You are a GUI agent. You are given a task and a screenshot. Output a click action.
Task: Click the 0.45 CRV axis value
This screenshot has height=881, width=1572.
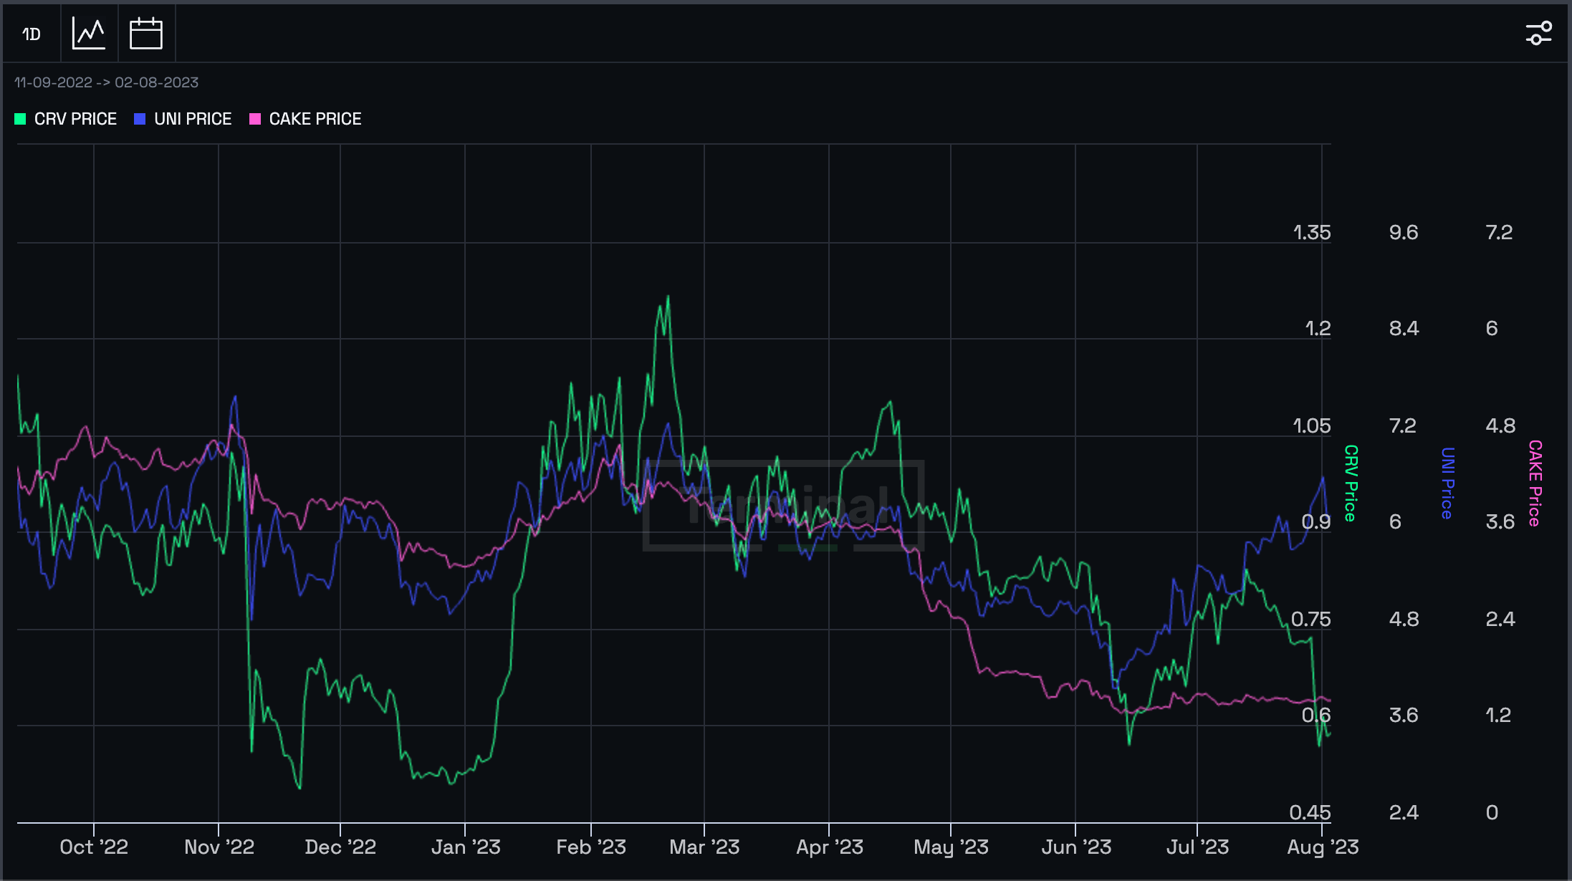point(1310,812)
